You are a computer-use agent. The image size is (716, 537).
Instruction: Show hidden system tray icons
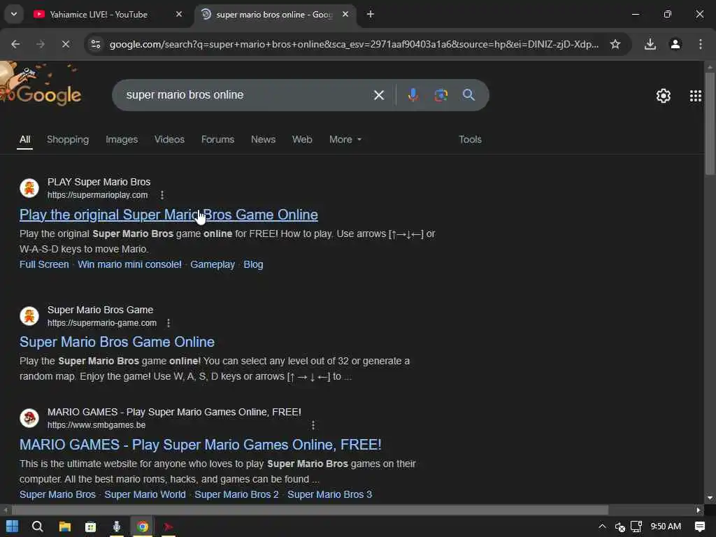pyautogui.click(x=602, y=527)
